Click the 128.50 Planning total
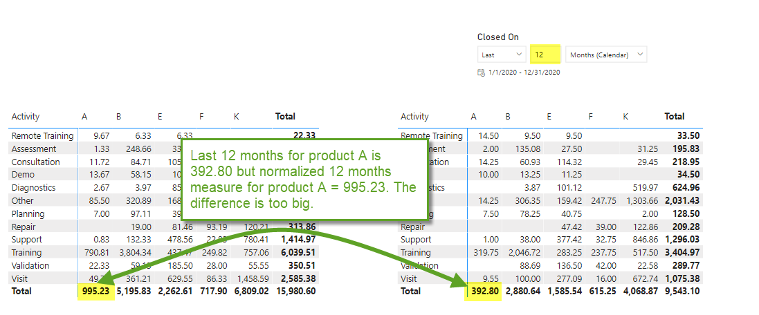Viewport: 759px width, 315px height. click(x=686, y=213)
